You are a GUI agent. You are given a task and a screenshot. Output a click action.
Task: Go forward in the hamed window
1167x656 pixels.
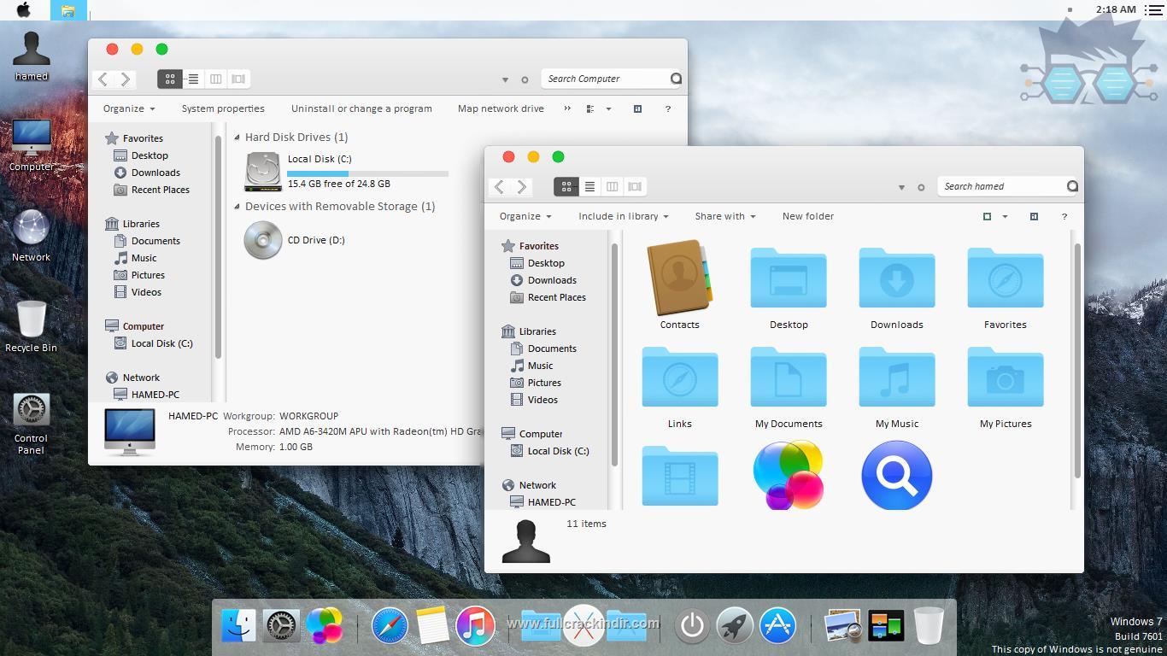[522, 186]
